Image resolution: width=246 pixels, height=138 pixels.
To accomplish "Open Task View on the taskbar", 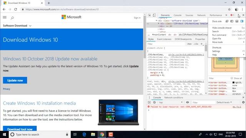I will pyautogui.click(x=75, y=135).
